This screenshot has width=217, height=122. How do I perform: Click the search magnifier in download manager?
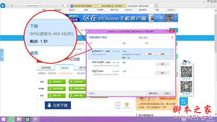pos(172,38)
